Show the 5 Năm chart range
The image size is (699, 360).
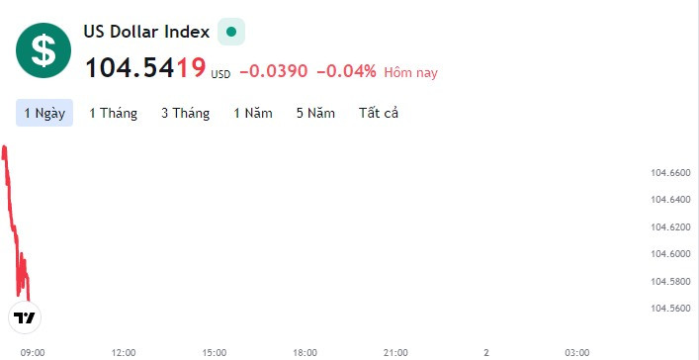click(x=315, y=113)
